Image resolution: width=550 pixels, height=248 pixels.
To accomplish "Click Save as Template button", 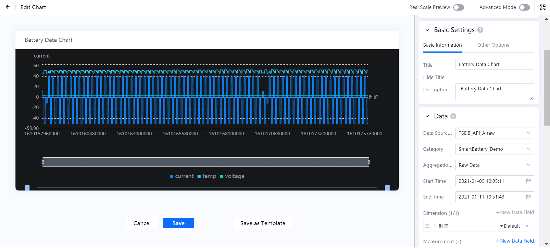I will (x=263, y=223).
